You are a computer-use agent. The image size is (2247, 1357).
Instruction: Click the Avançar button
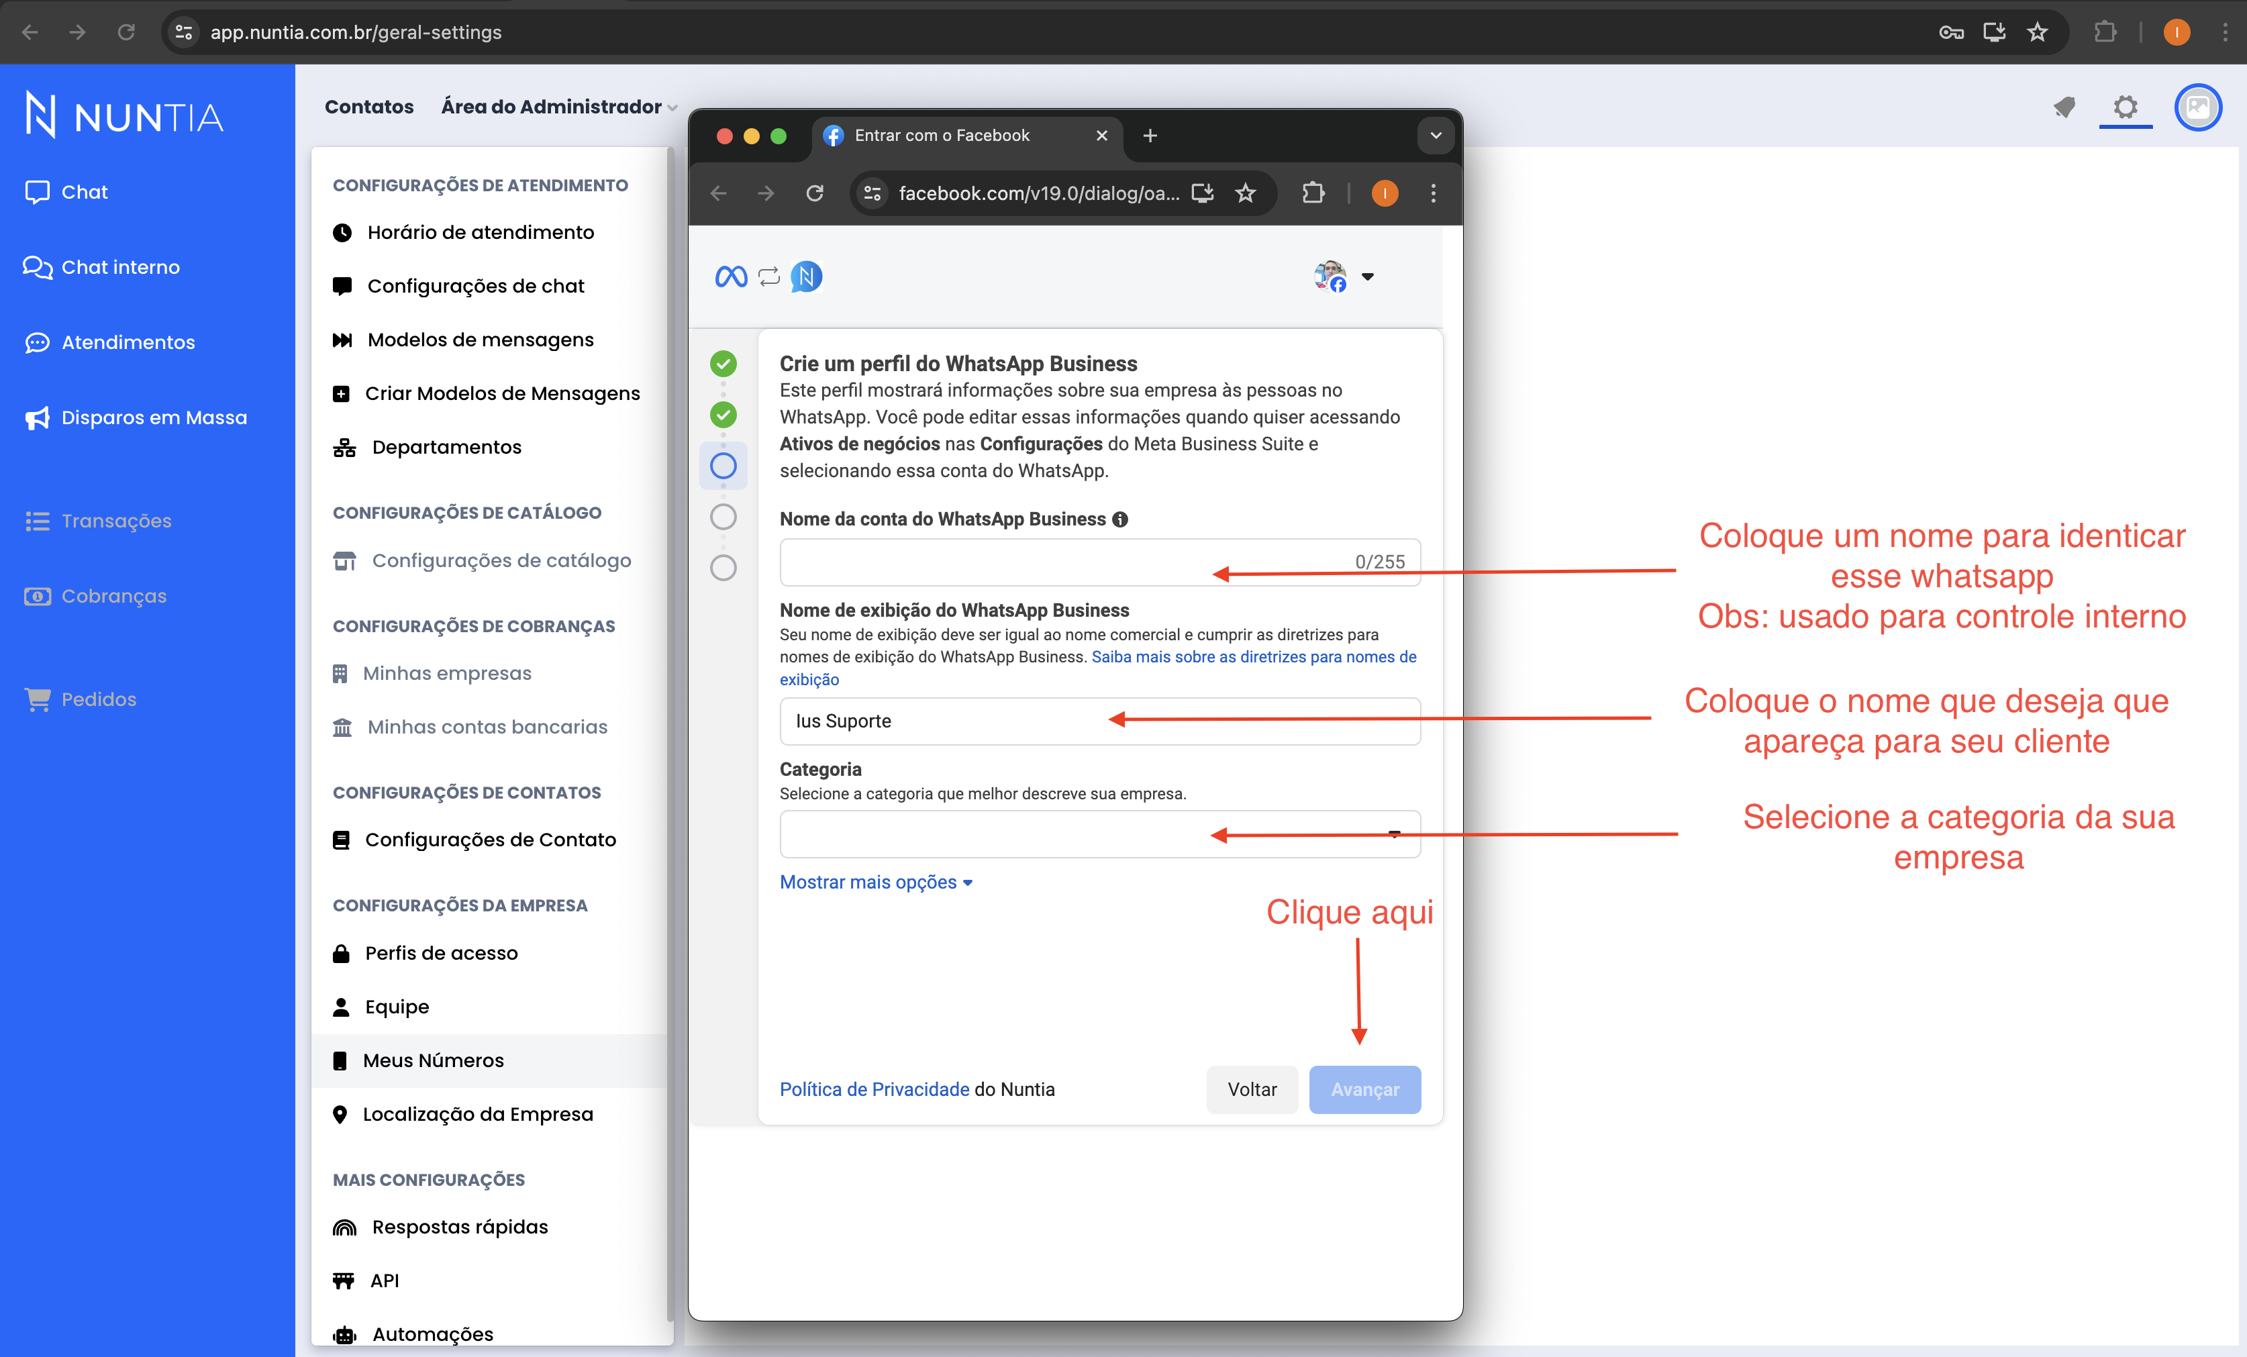coord(1364,1090)
